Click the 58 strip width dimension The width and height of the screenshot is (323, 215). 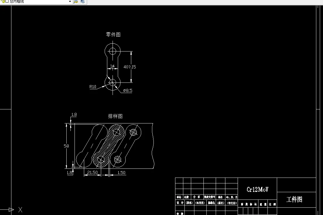click(x=67, y=146)
